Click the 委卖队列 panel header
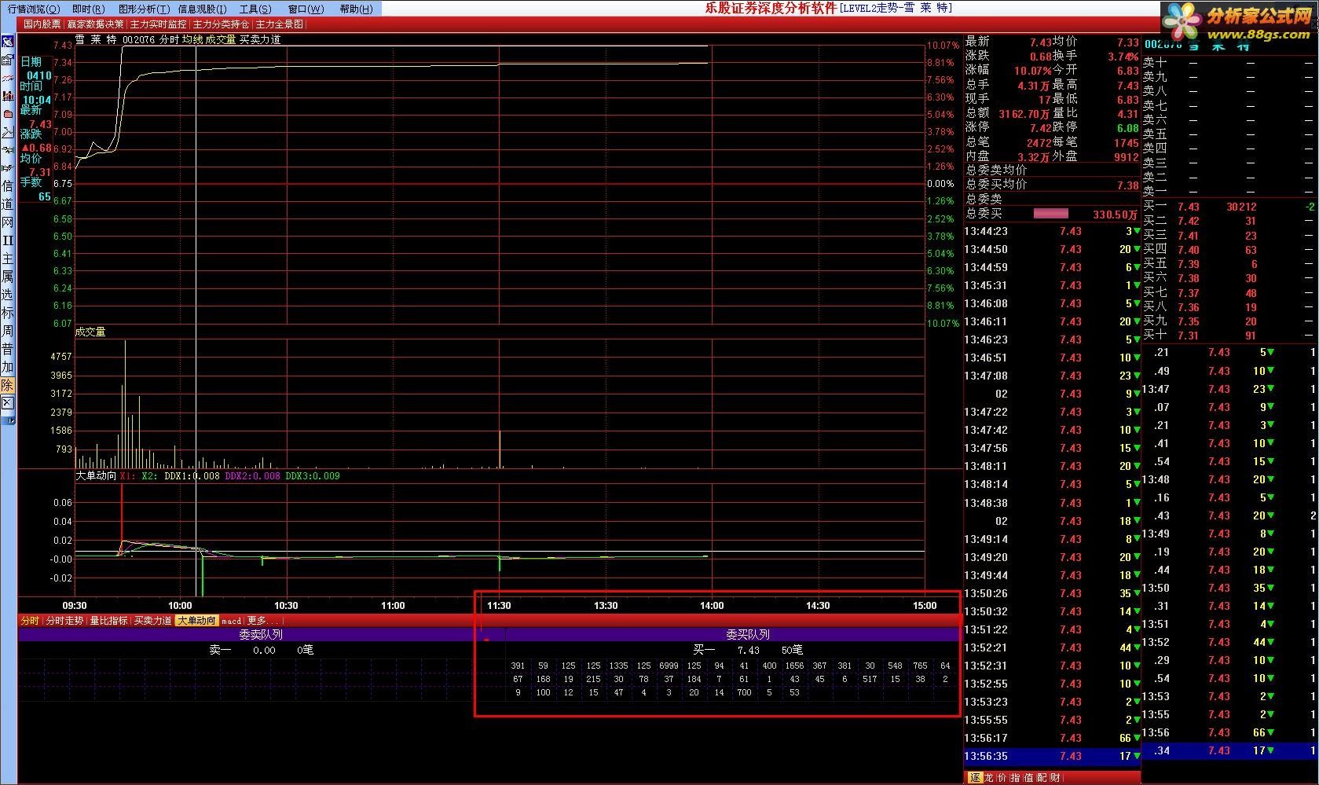This screenshot has height=785, width=1319. (x=261, y=635)
